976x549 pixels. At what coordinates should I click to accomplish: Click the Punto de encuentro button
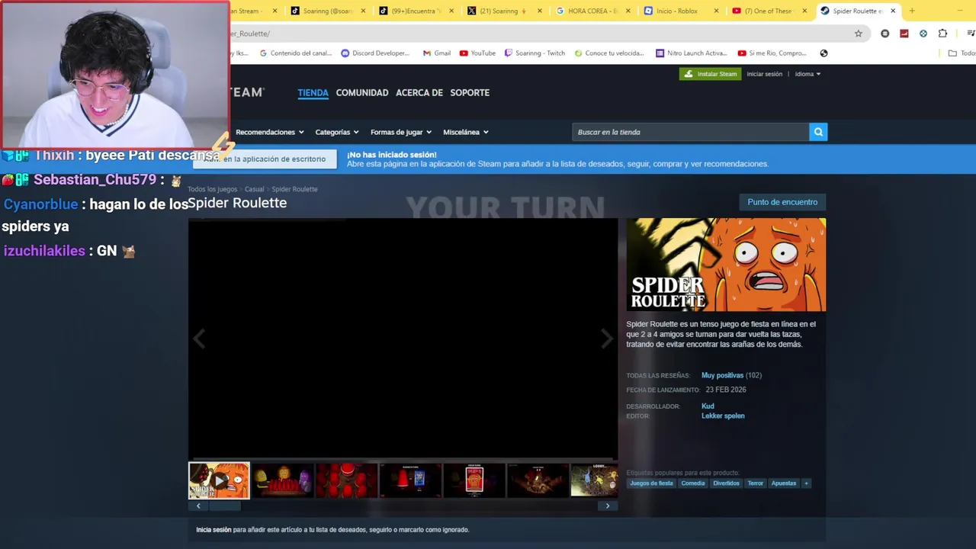[782, 202]
